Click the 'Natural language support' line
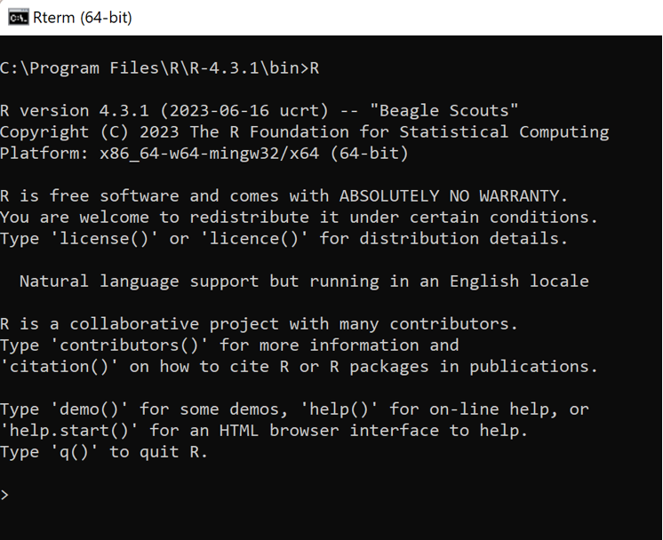This screenshot has width=663, height=540. coord(304,282)
